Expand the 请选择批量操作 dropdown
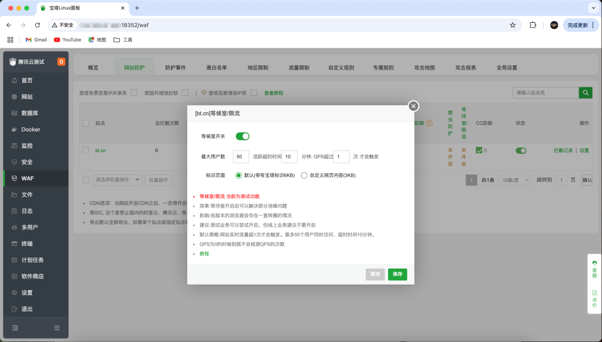 (117, 179)
